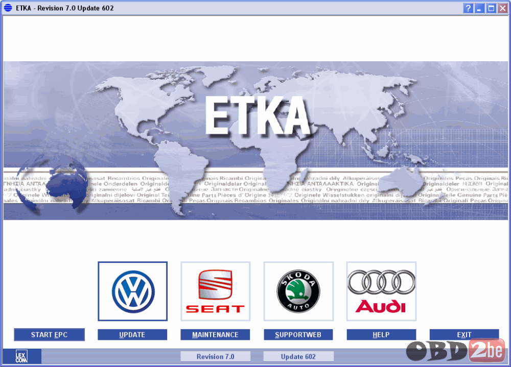
Task: Quit the program via EXIT button
Action: 464,335
